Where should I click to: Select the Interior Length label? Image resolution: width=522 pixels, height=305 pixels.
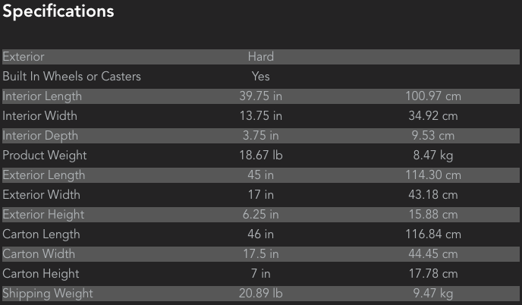pos(42,96)
